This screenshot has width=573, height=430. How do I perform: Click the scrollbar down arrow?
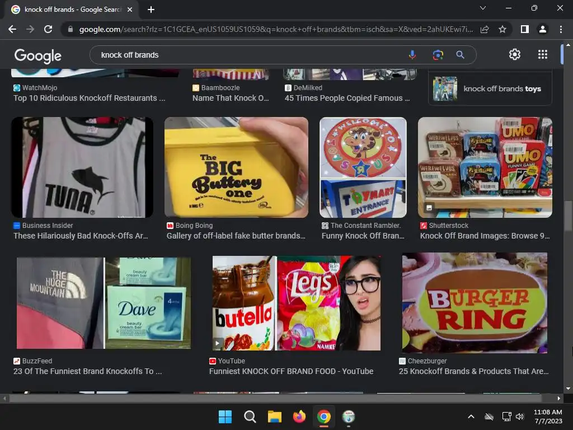click(x=568, y=389)
